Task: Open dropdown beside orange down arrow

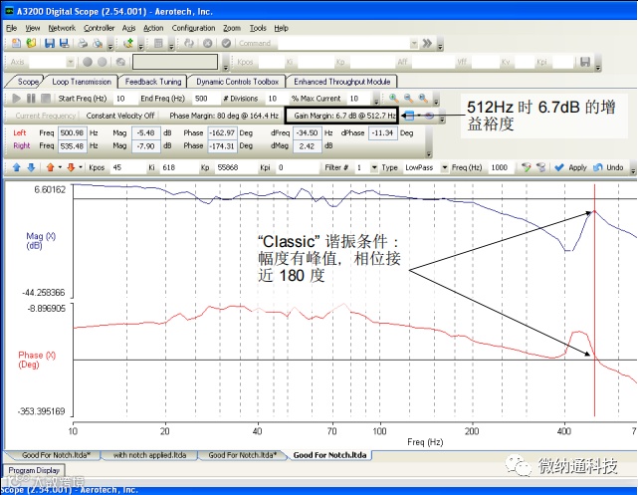Action: click(81, 167)
